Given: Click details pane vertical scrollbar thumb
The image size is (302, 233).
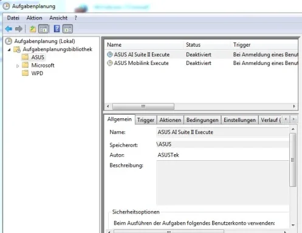Looking at the screenshot, I should click(x=292, y=160).
